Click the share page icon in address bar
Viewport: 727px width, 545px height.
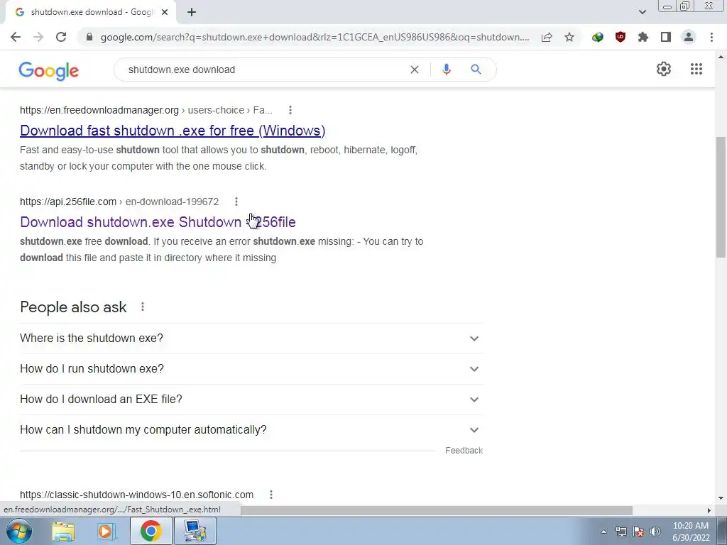pyautogui.click(x=547, y=37)
